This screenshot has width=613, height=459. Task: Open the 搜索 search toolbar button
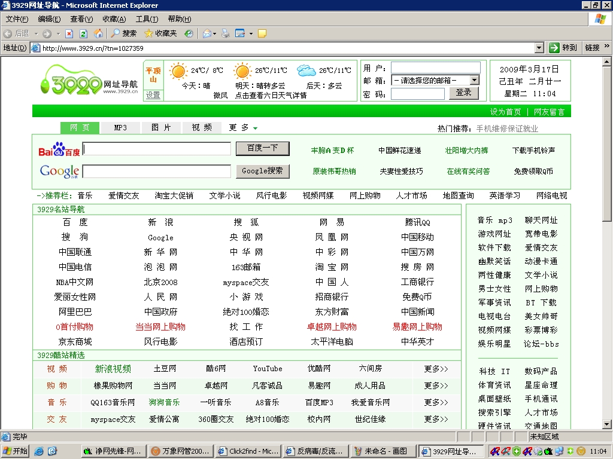tap(124, 33)
